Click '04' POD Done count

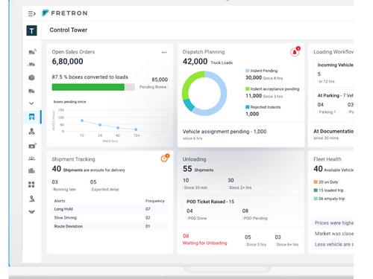pyautogui.click(x=189, y=211)
